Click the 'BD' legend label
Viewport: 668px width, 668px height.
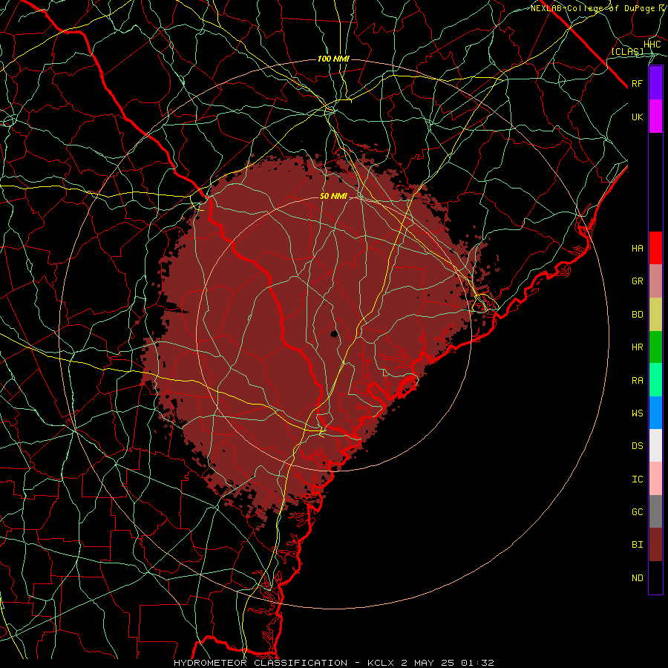[637, 315]
